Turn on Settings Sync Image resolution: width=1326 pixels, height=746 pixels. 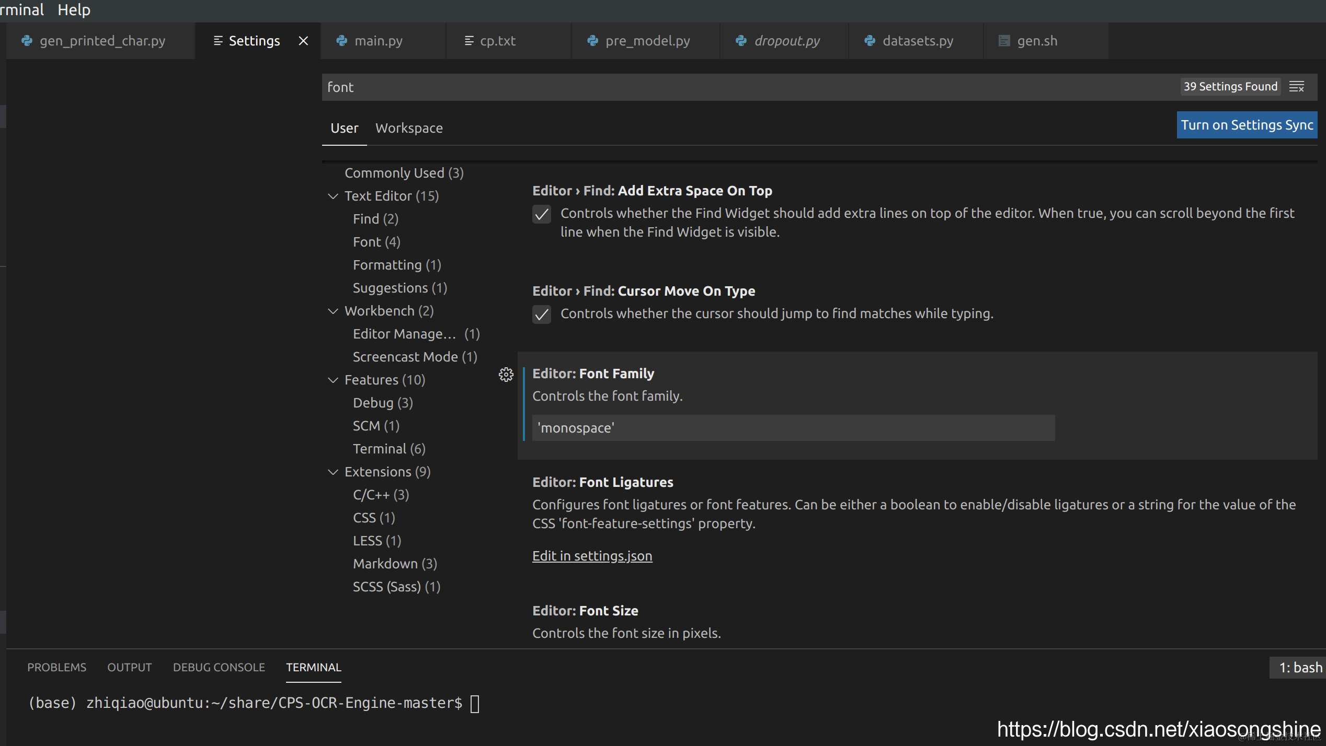pyautogui.click(x=1247, y=125)
